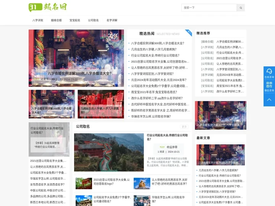Open the 在线咨询 headset icon
275x206 pixels.
tap(269, 73)
